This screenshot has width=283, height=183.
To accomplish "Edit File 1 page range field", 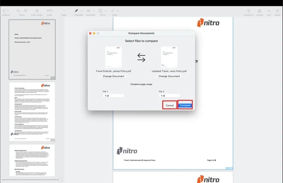I will [113, 96].
